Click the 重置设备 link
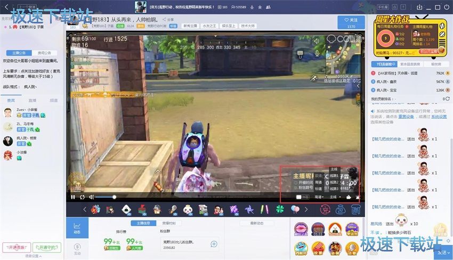The width and height of the screenshot is (453, 260). point(406,117)
